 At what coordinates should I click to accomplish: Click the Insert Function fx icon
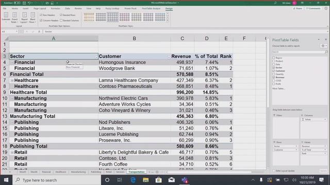pos(39,31)
